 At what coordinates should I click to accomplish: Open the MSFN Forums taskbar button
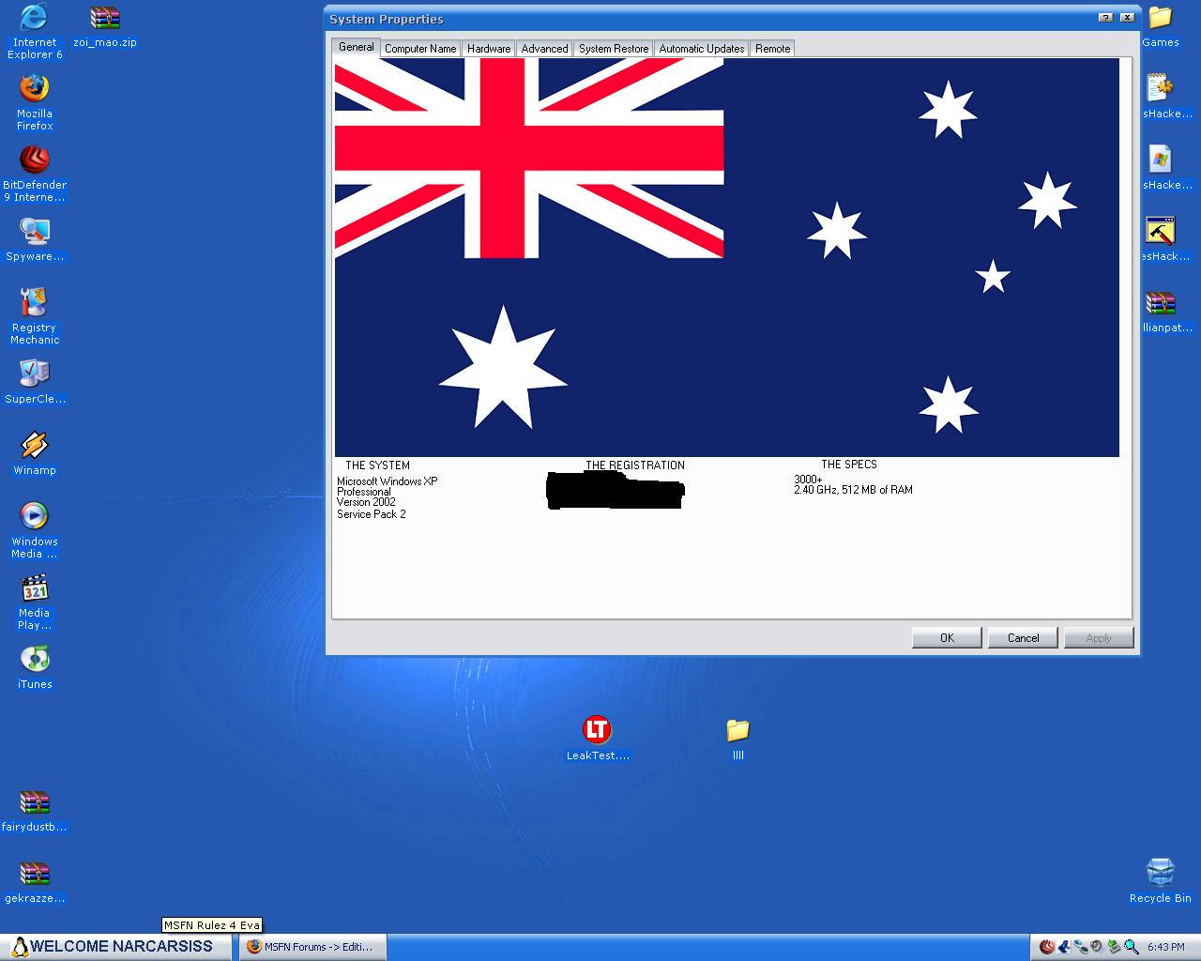312,947
